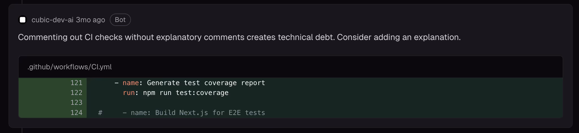This screenshot has width=579, height=133.
Task: Click the Bot badge label
Action: point(120,20)
